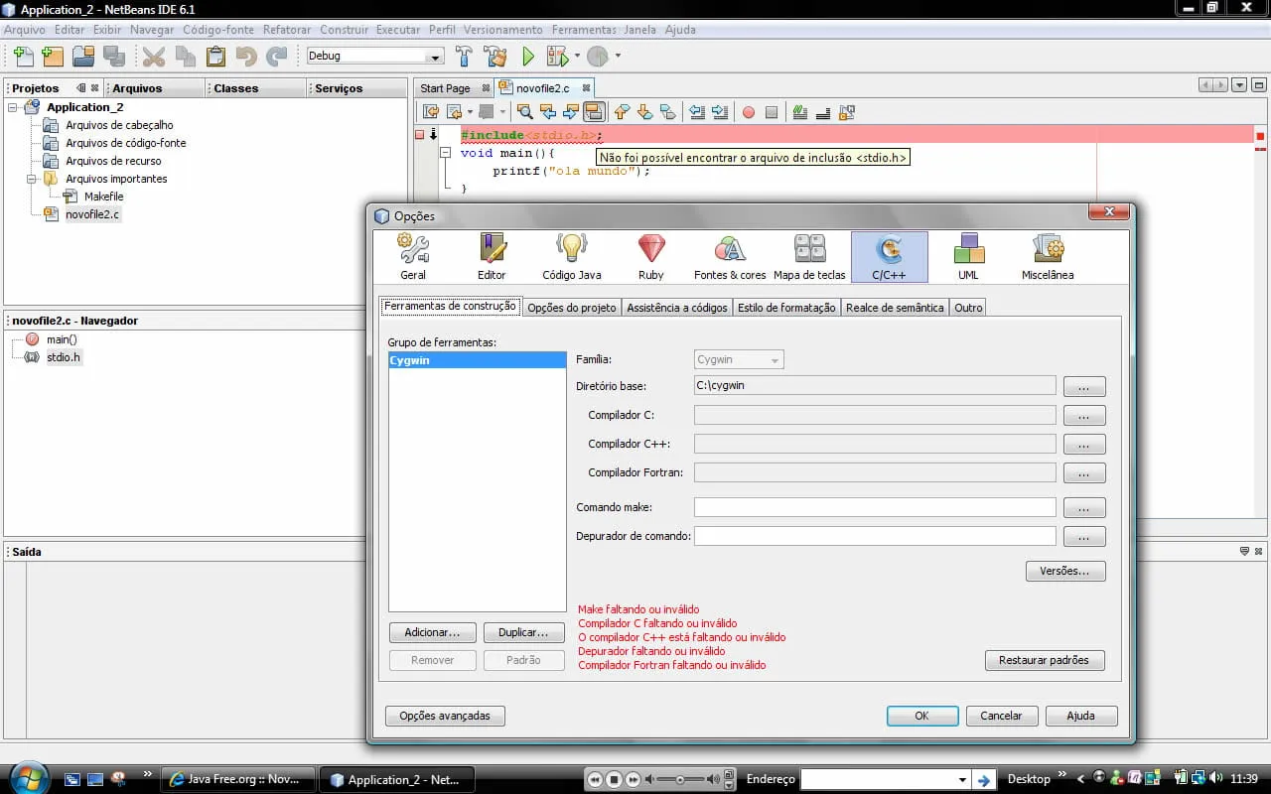Undo with the toolbar arrow icon
This screenshot has width=1271, height=794.
[246, 57]
